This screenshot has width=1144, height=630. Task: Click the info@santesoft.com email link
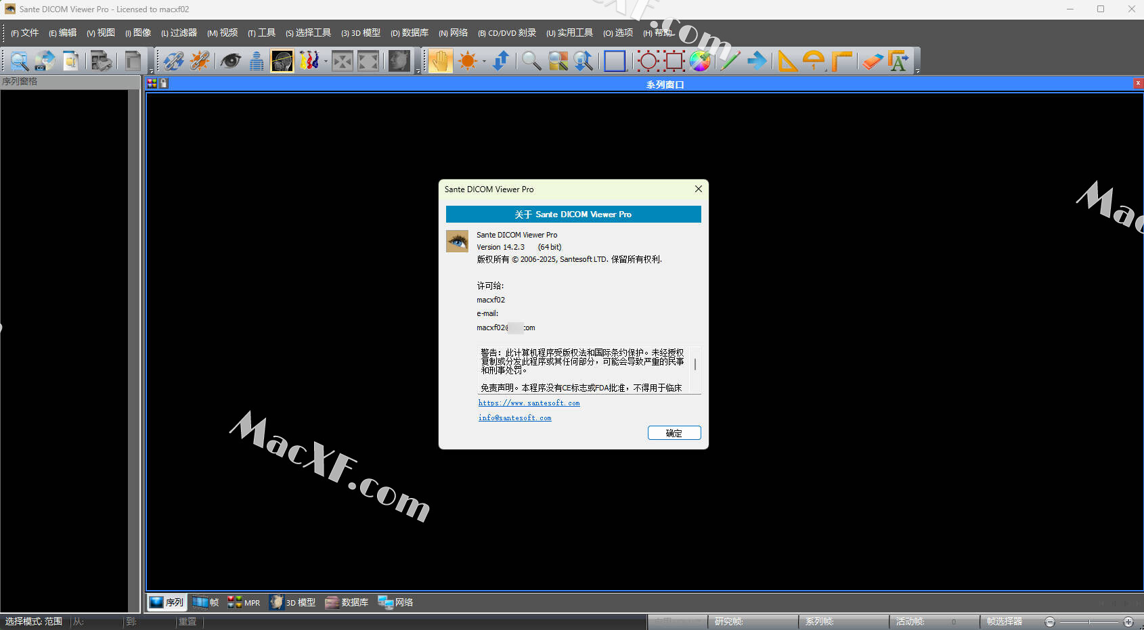[514, 418]
